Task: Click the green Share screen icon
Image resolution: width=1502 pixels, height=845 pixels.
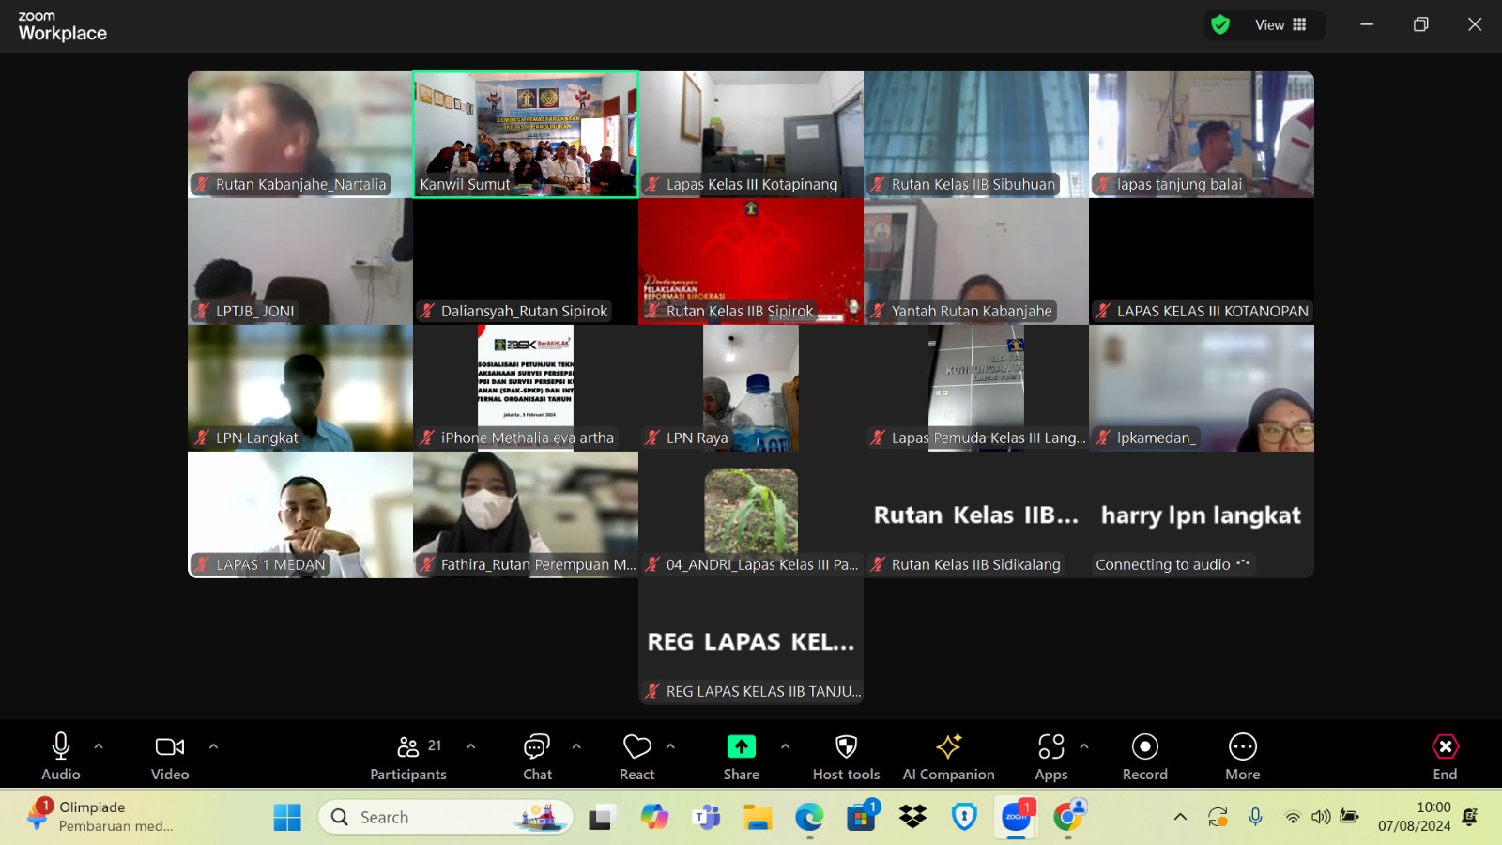Action: [741, 746]
